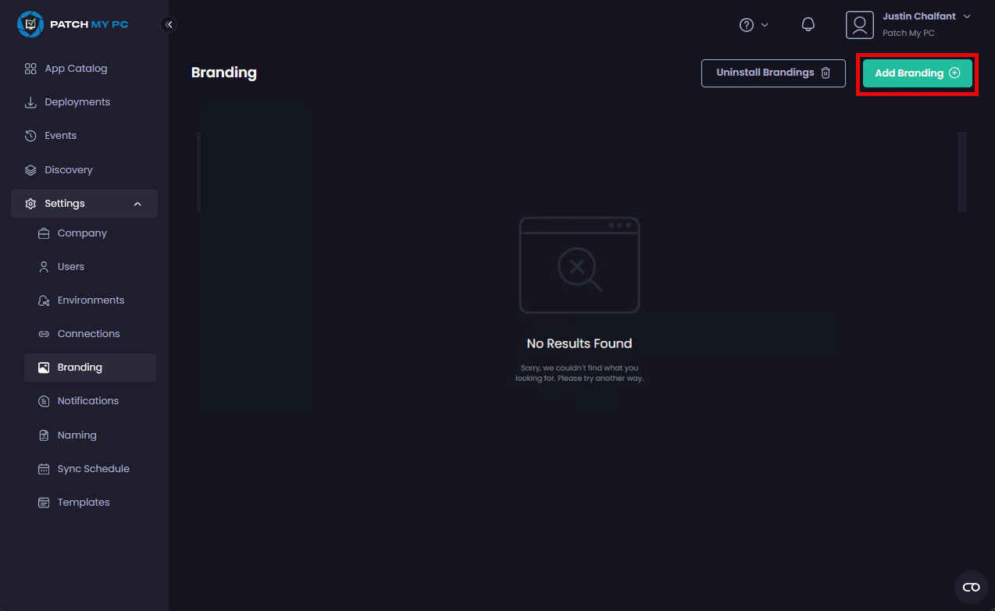Navigate to Sync Schedule
This screenshot has width=995, height=611.
93,469
